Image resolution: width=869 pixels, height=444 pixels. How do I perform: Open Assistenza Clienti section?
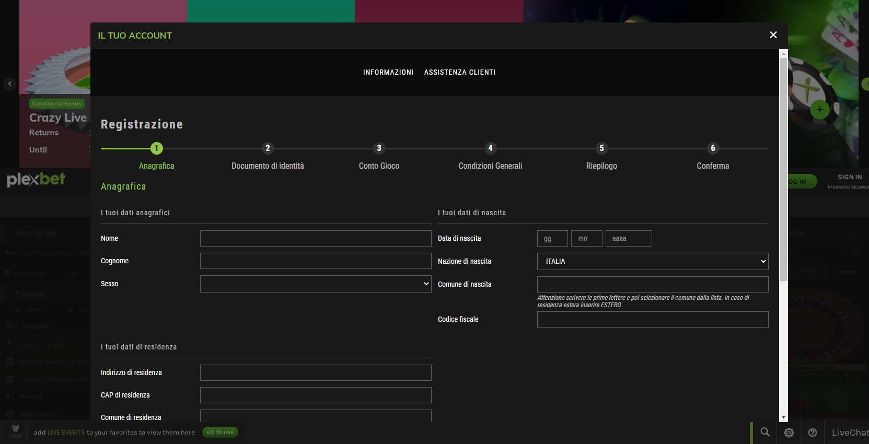tap(460, 72)
